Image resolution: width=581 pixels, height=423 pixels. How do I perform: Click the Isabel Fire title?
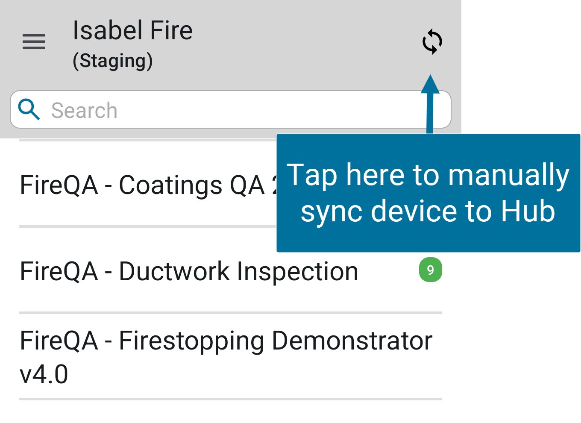(132, 31)
